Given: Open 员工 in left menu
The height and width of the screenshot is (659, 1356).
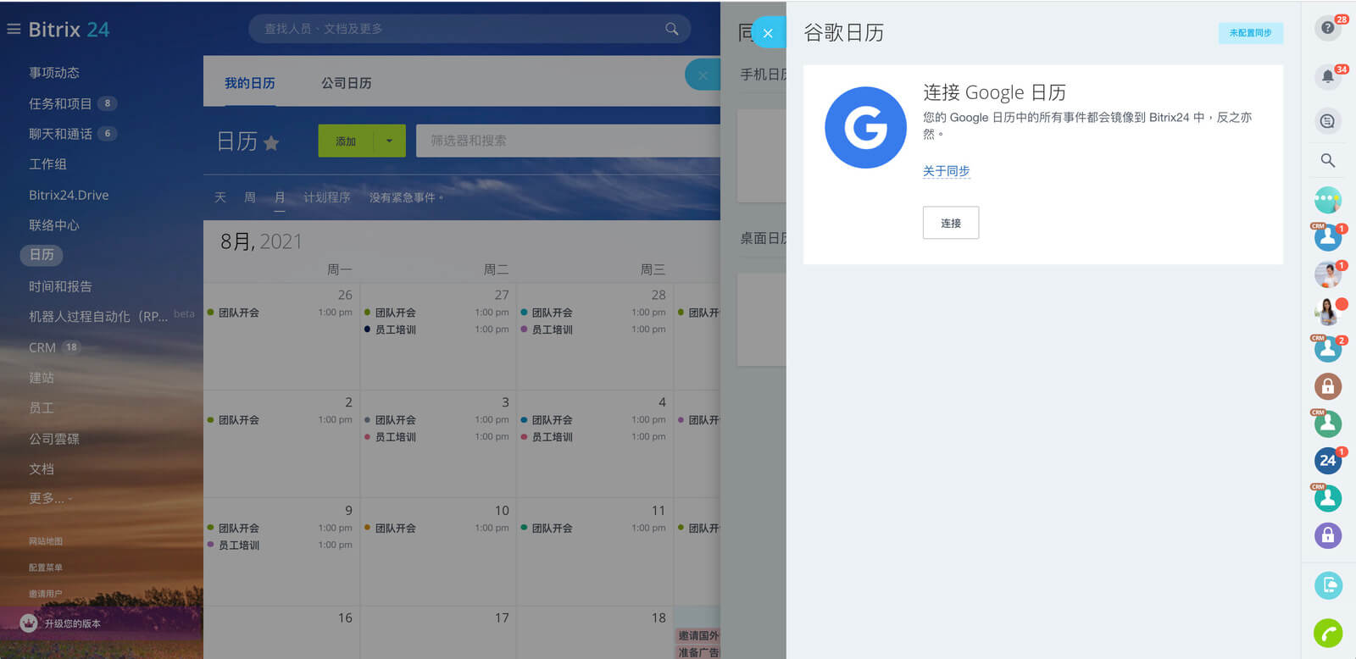Looking at the screenshot, I should point(42,408).
